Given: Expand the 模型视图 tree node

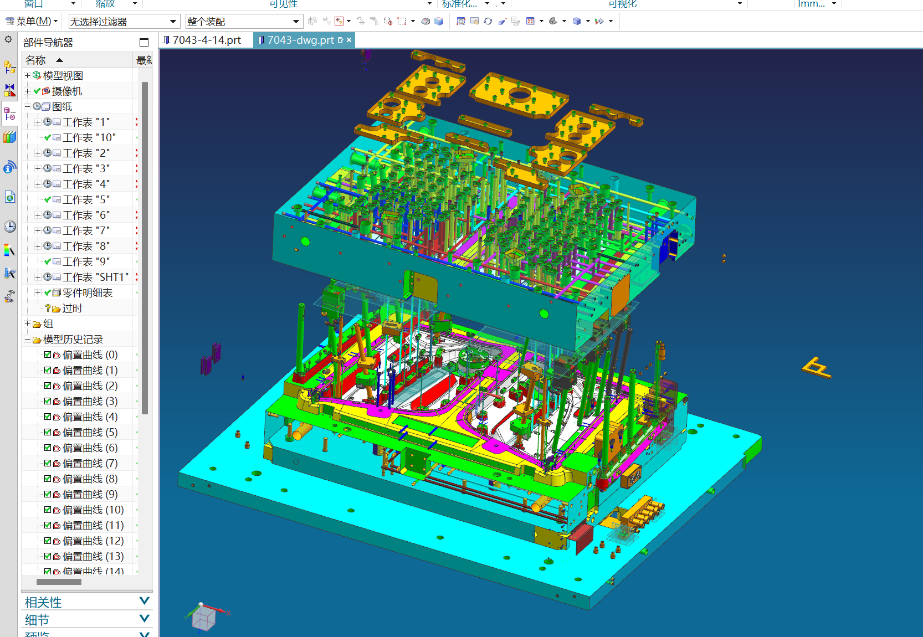Looking at the screenshot, I should [x=27, y=75].
